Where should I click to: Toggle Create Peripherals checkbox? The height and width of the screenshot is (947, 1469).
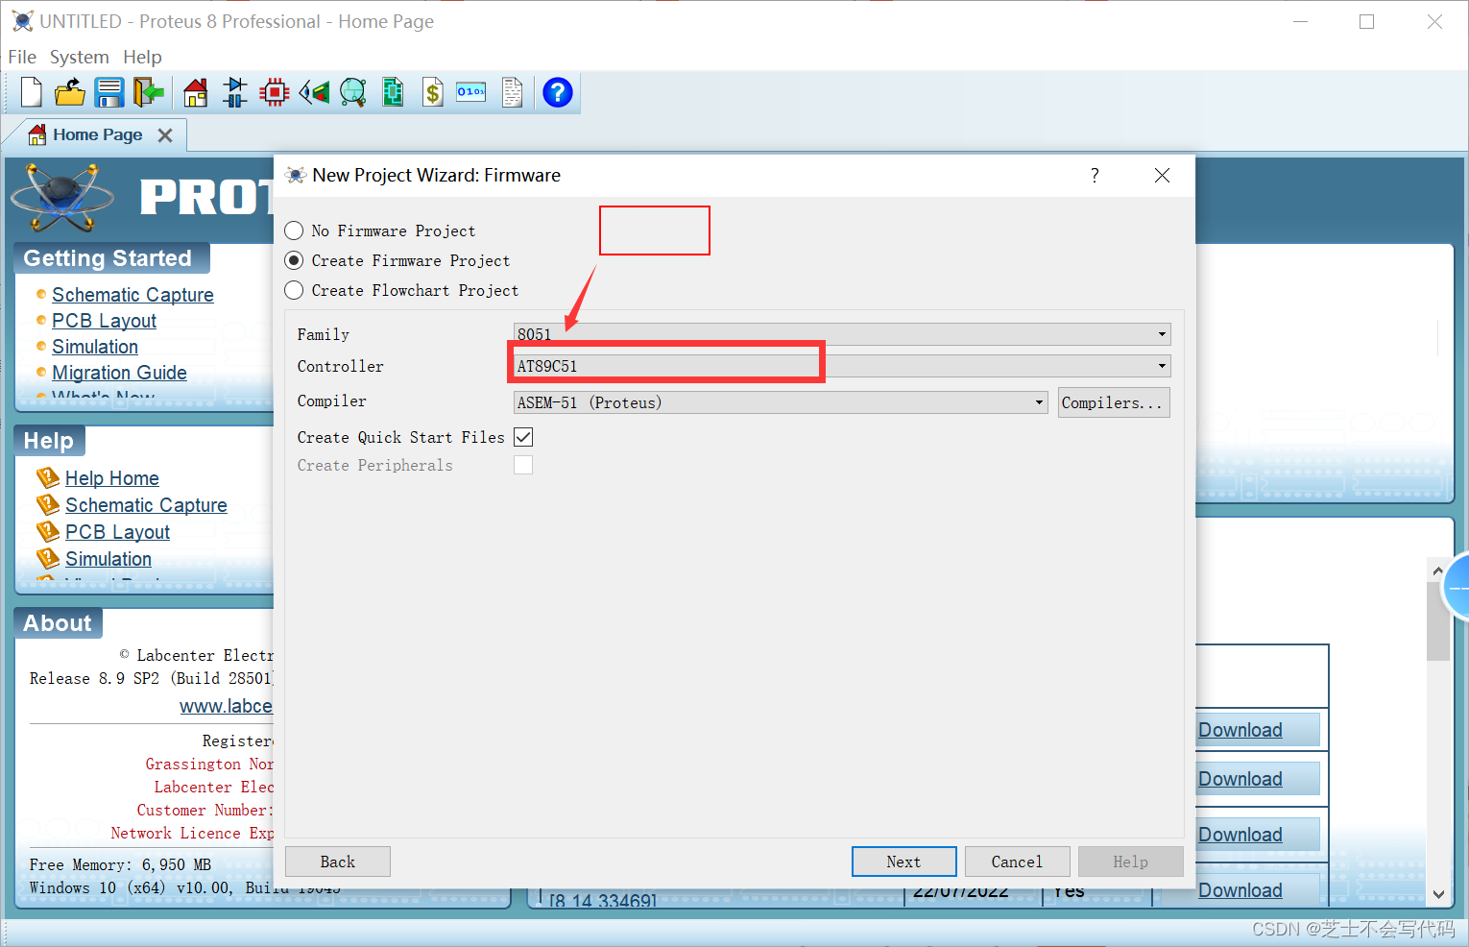[523, 465]
